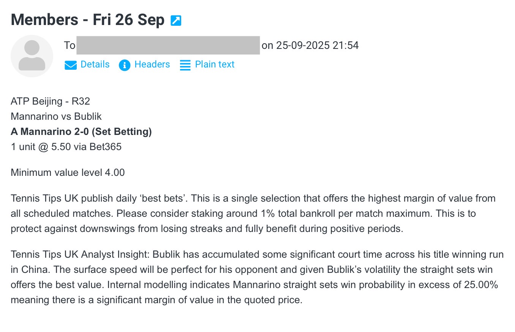Click the greyed-out recipient address
The image size is (515, 332).
[x=168, y=45]
